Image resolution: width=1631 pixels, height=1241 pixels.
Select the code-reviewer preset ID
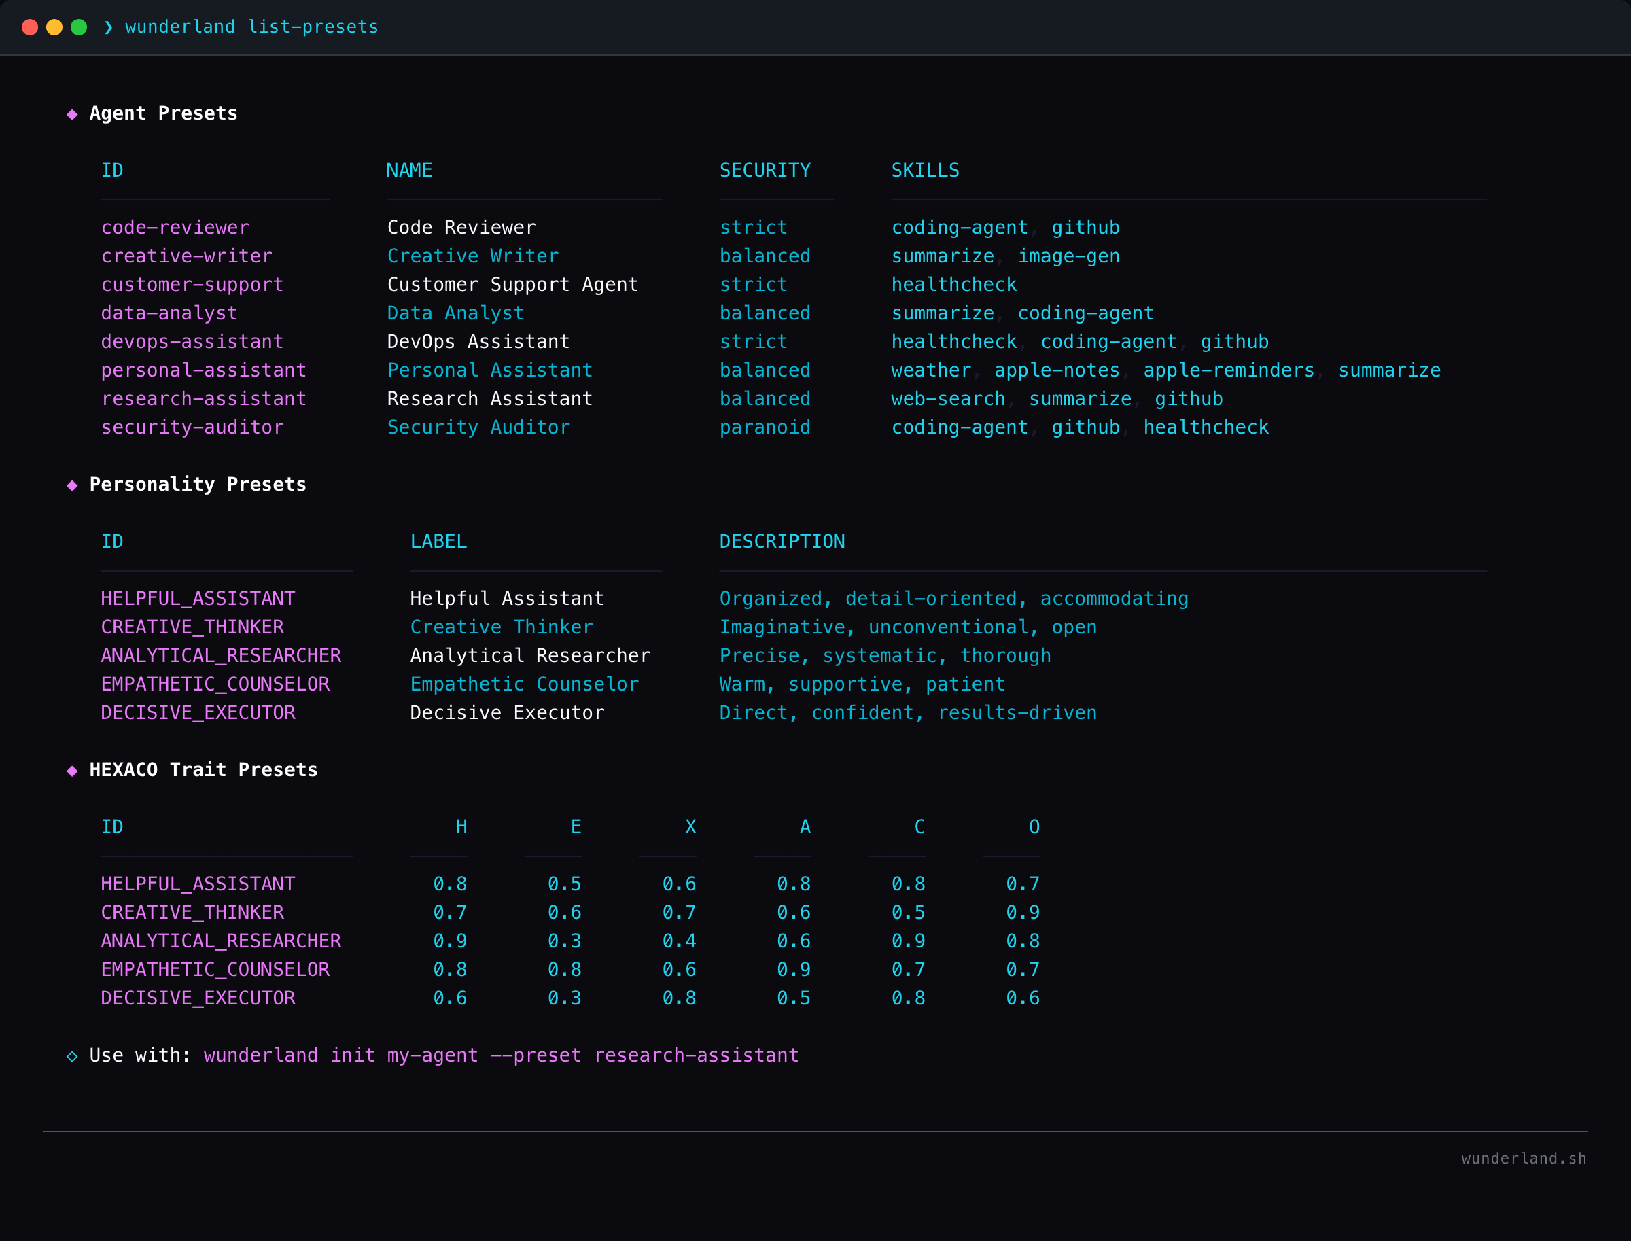click(x=175, y=228)
